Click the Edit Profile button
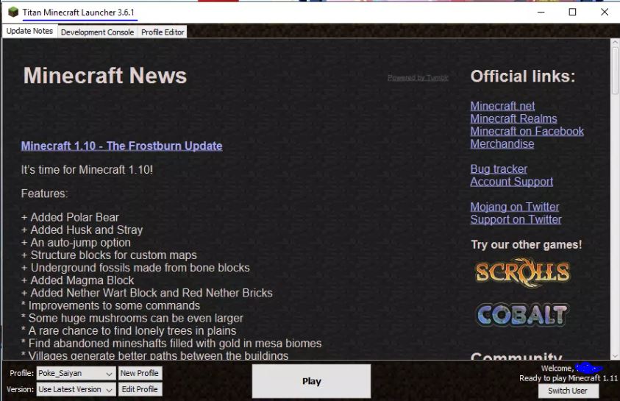 tap(140, 389)
